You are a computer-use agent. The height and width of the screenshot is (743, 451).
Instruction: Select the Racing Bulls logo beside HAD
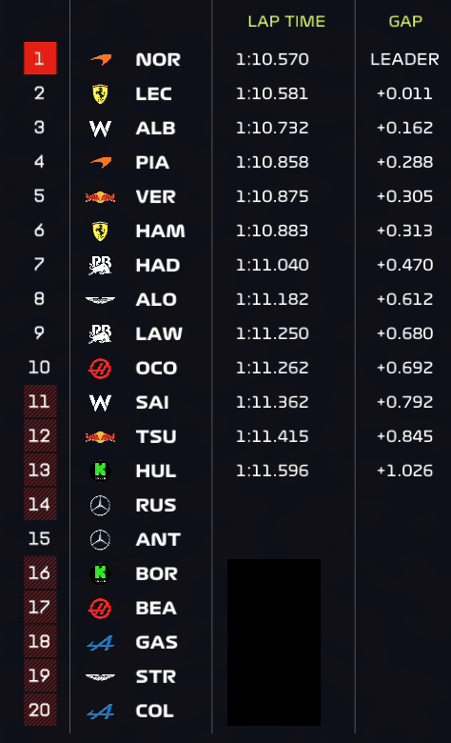pos(100,266)
